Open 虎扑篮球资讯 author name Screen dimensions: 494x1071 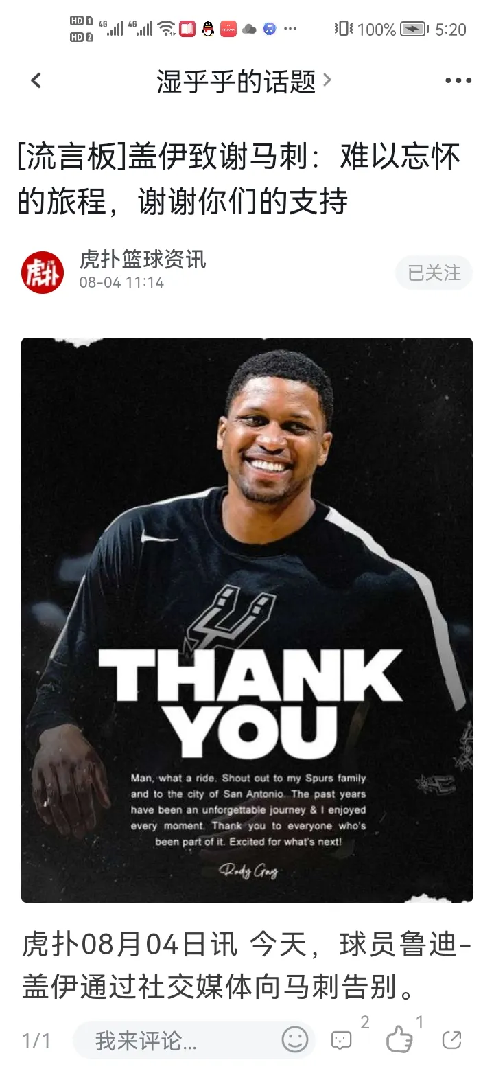click(143, 260)
